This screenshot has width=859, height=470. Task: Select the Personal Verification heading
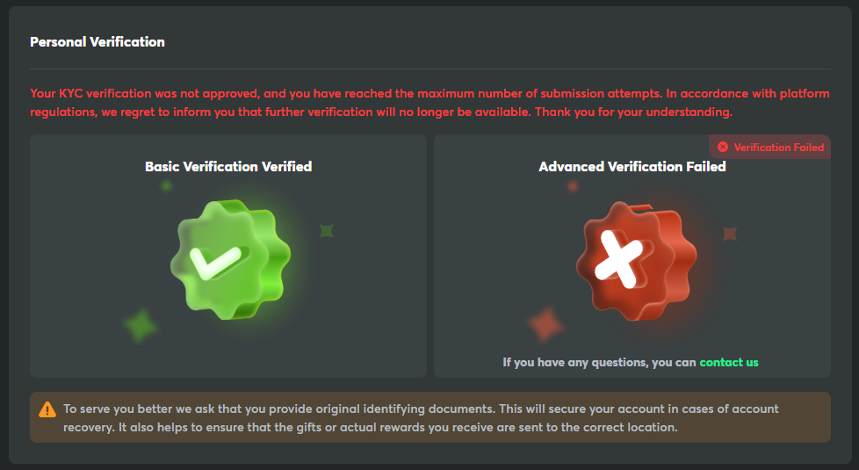click(97, 41)
